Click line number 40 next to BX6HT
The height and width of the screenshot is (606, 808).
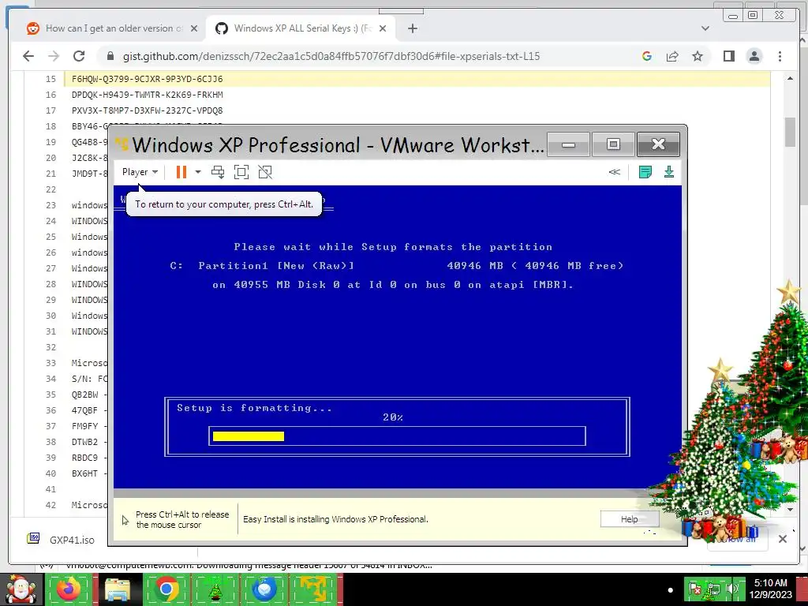50,473
